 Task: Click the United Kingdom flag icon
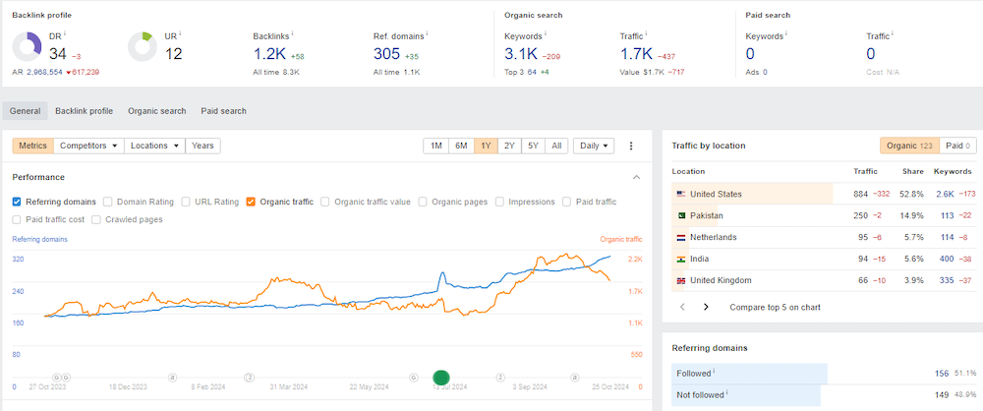[x=681, y=281]
